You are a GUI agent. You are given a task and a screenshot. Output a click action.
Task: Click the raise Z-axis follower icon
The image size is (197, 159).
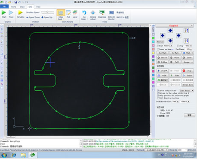point(186,30)
